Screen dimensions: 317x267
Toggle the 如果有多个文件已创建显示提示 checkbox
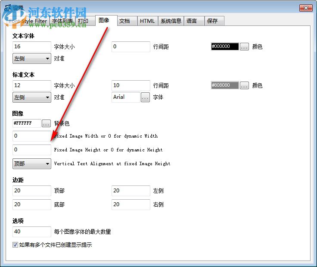pyautogui.click(x=15, y=245)
